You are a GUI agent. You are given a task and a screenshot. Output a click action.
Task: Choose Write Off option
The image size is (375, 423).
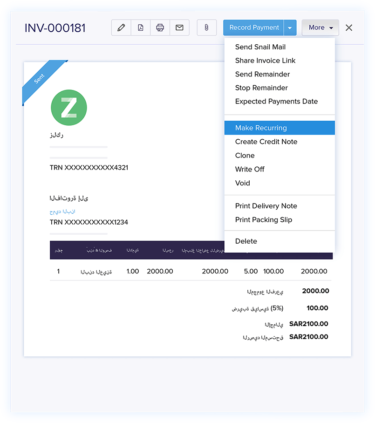[280, 169]
